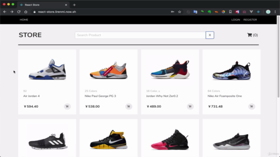The height and width of the screenshot is (157, 280).
Task: Open the bookmark ribbon extension icon
Action: tap(230, 12)
